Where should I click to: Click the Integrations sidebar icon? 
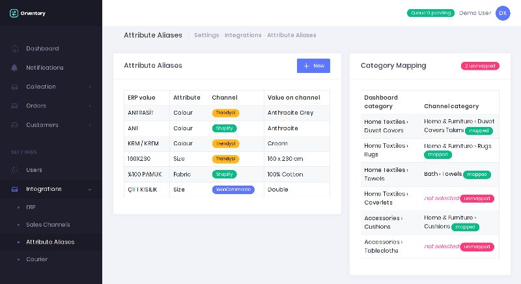click(x=14, y=189)
